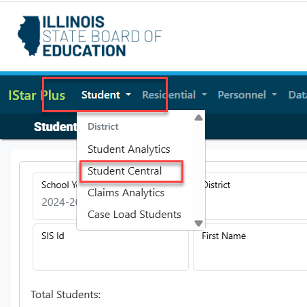Click the Personnel caret arrow
Image resolution: width=307 pixels, height=307 pixels.
(274, 94)
